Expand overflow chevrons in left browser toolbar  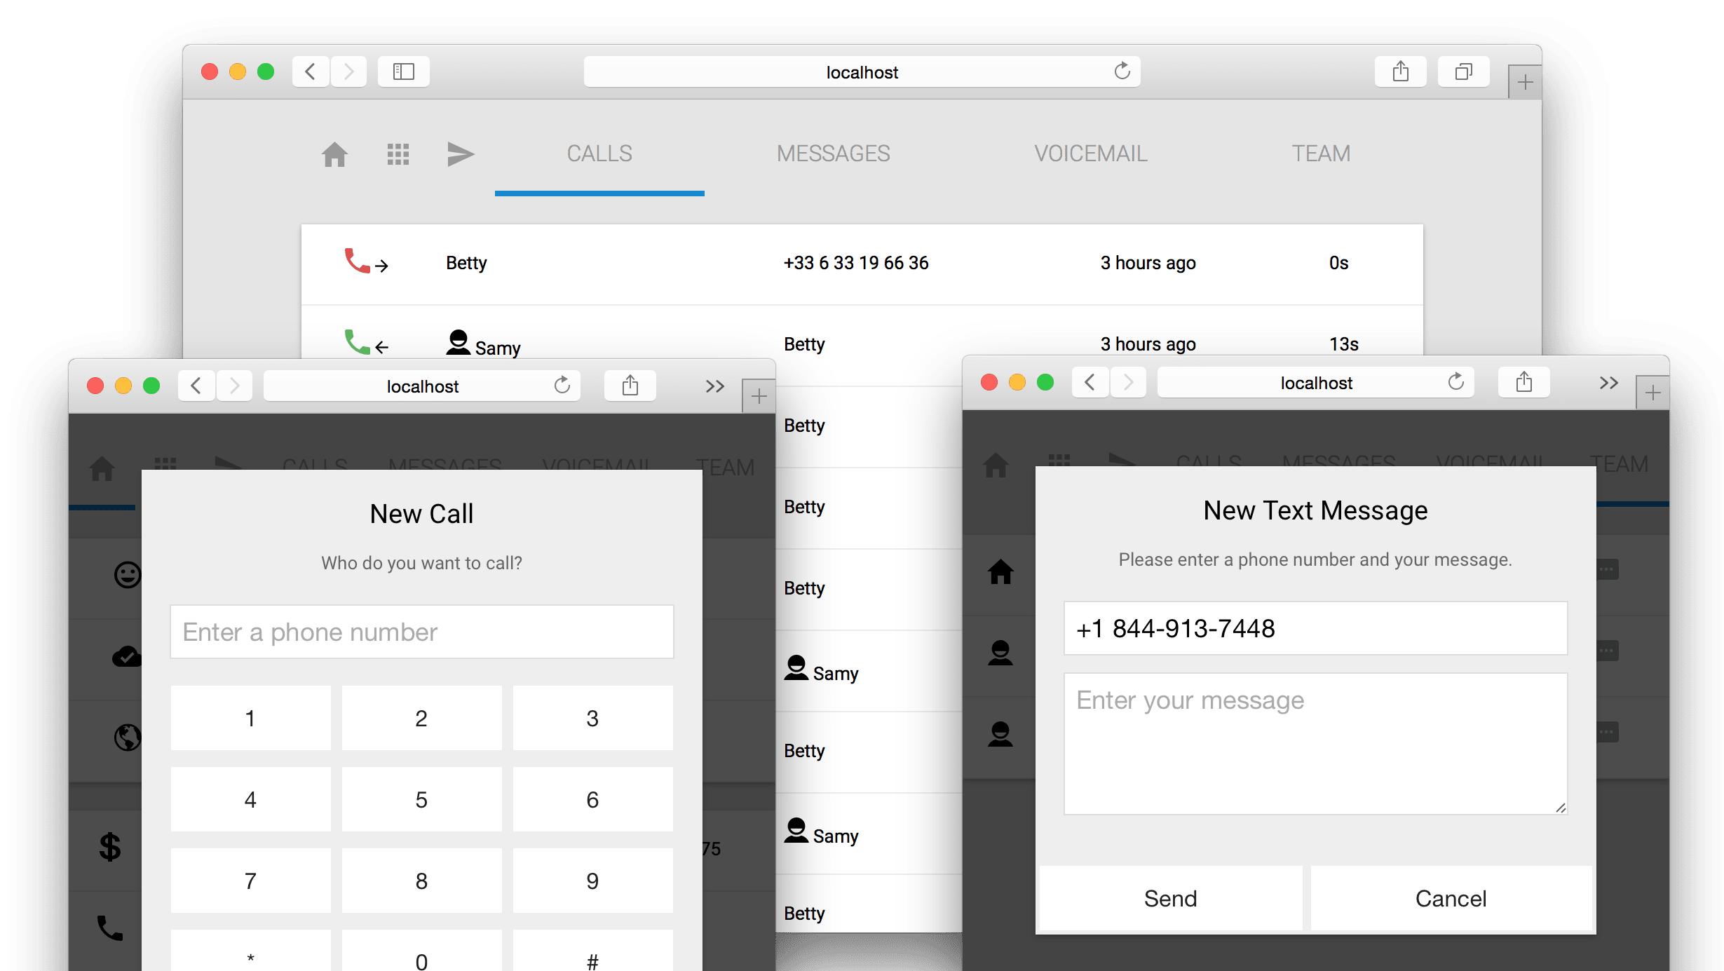point(714,386)
